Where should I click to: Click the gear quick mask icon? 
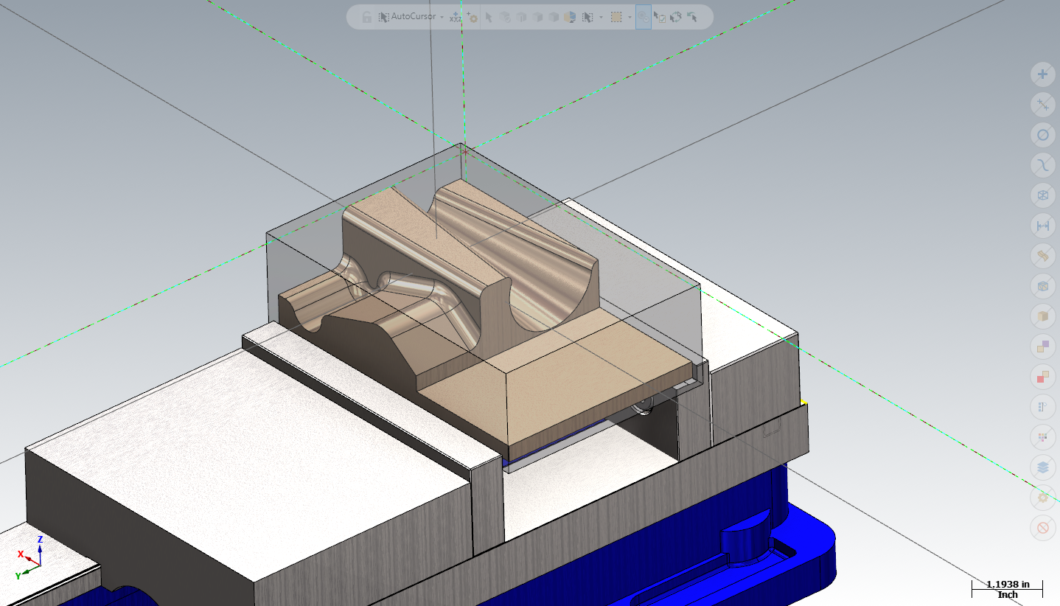click(x=1042, y=498)
